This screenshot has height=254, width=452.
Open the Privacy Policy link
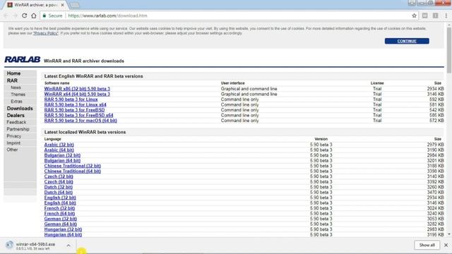tap(46, 33)
